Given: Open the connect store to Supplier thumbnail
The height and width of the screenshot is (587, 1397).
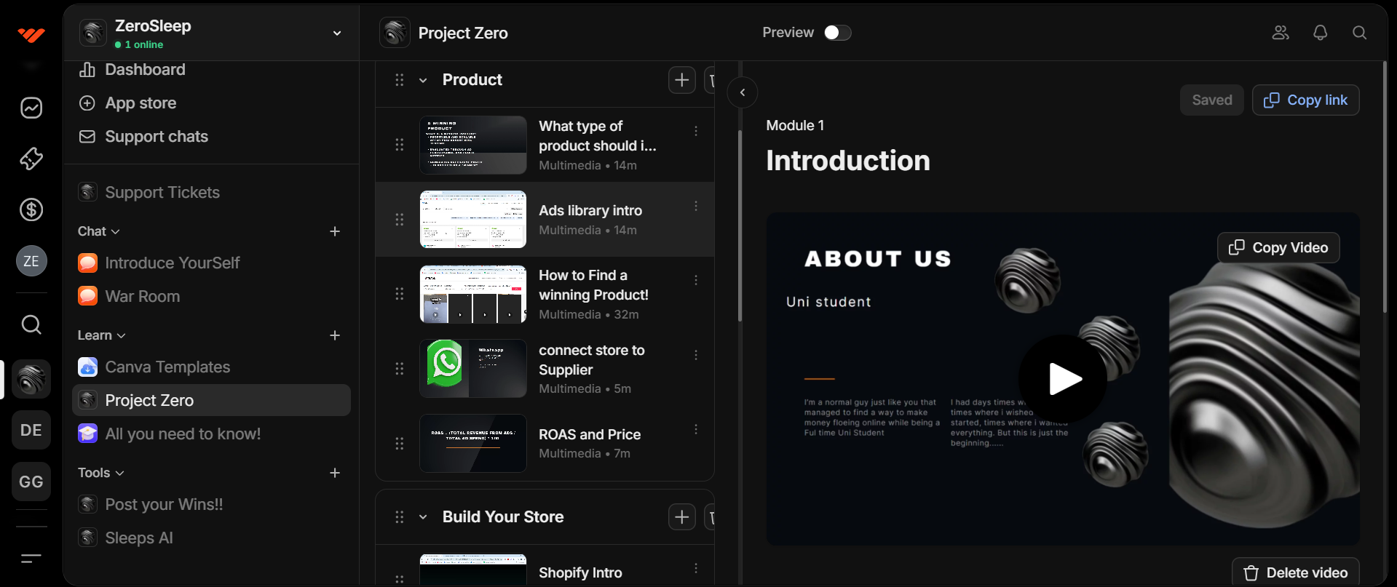Looking at the screenshot, I should click(473, 369).
